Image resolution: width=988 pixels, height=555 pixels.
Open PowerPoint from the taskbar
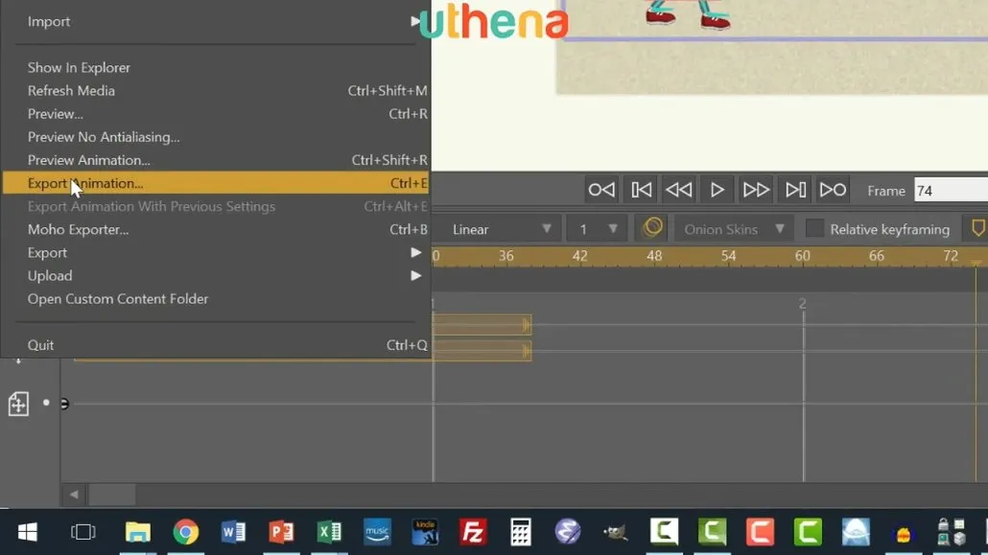281,533
